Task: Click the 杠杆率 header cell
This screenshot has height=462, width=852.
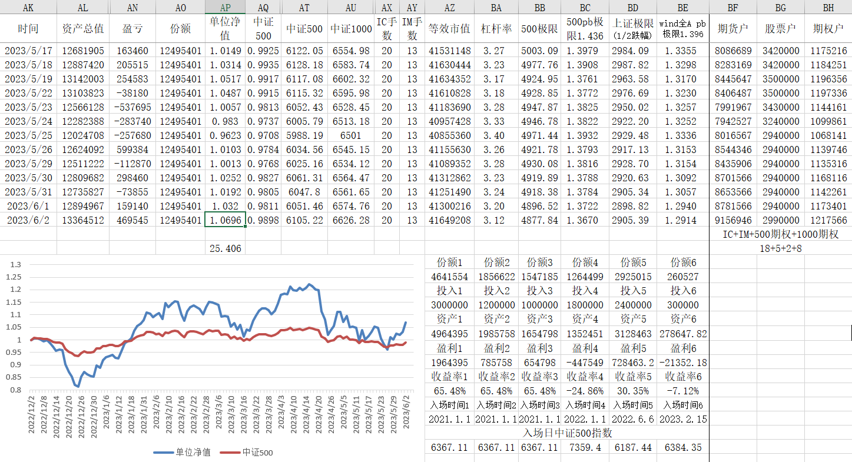Action: point(495,29)
